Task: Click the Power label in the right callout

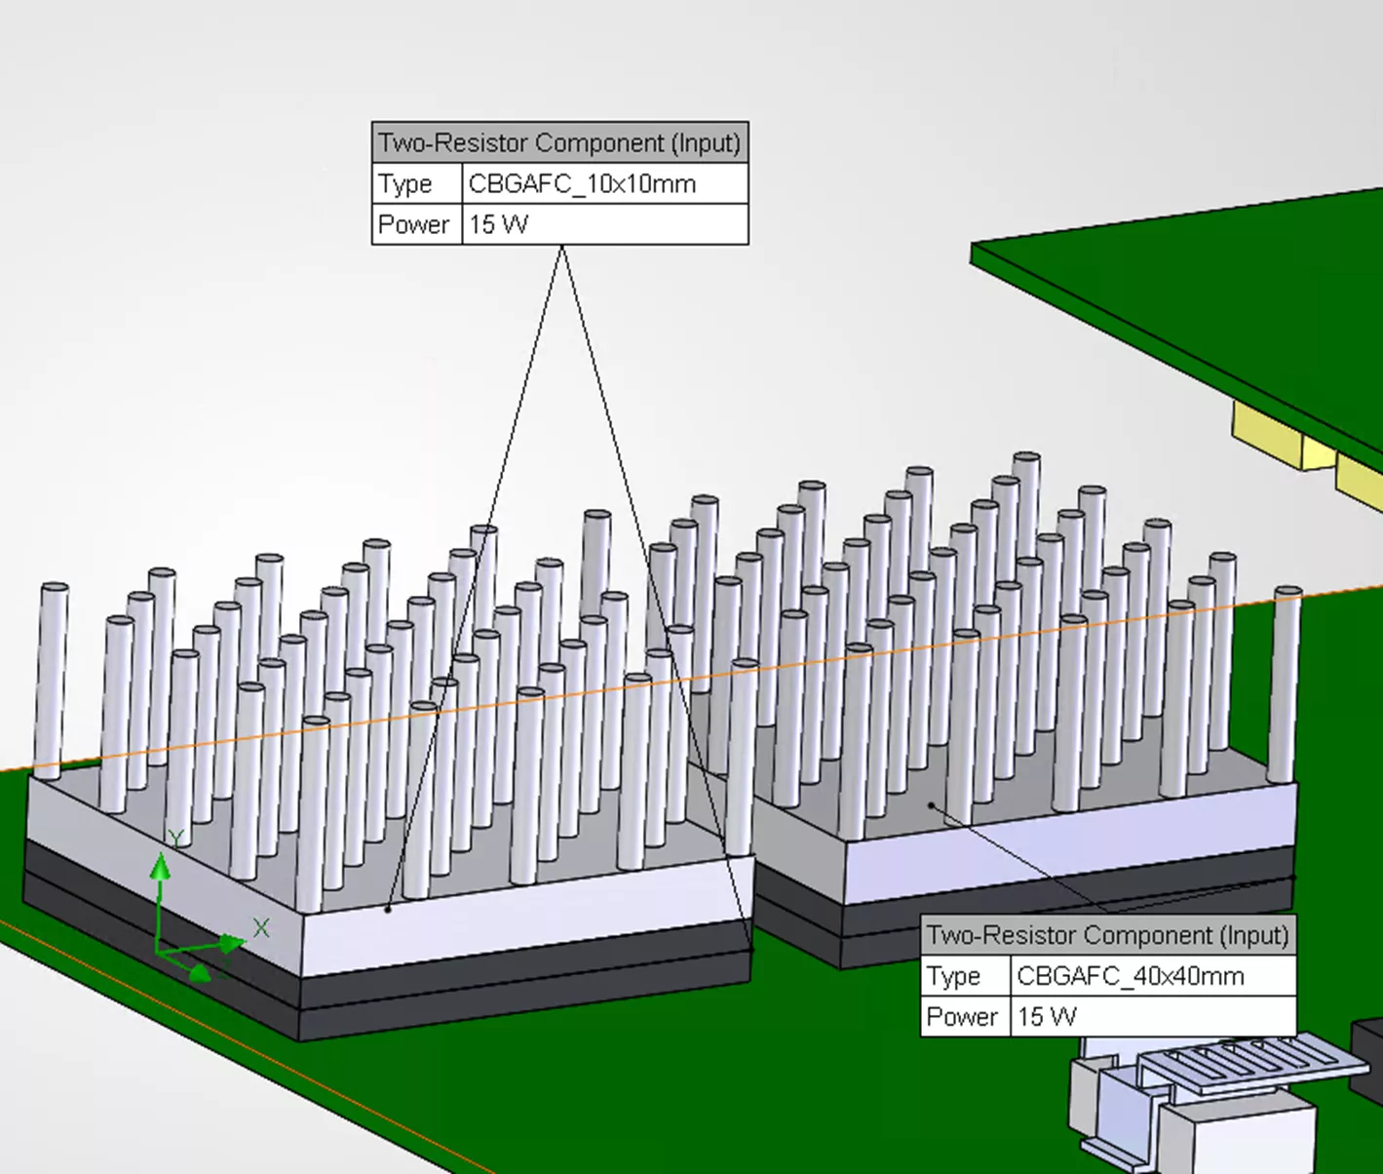Action: coord(962,1016)
